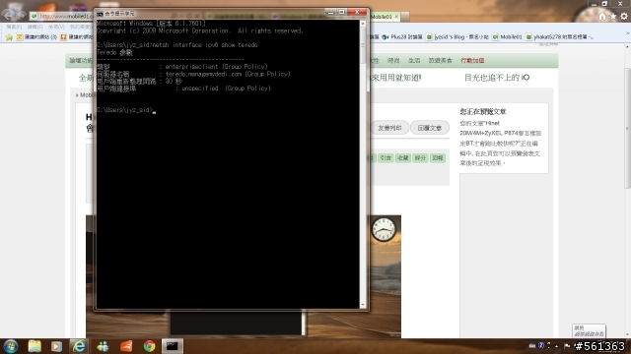Screen dimensions: 631x354
Task: Open IE Tools gear icon
Action: (x=624, y=16)
